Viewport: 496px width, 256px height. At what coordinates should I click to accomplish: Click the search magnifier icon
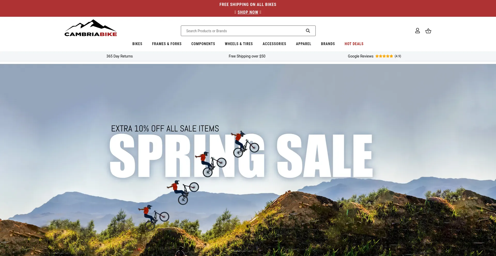(x=308, y=31)
